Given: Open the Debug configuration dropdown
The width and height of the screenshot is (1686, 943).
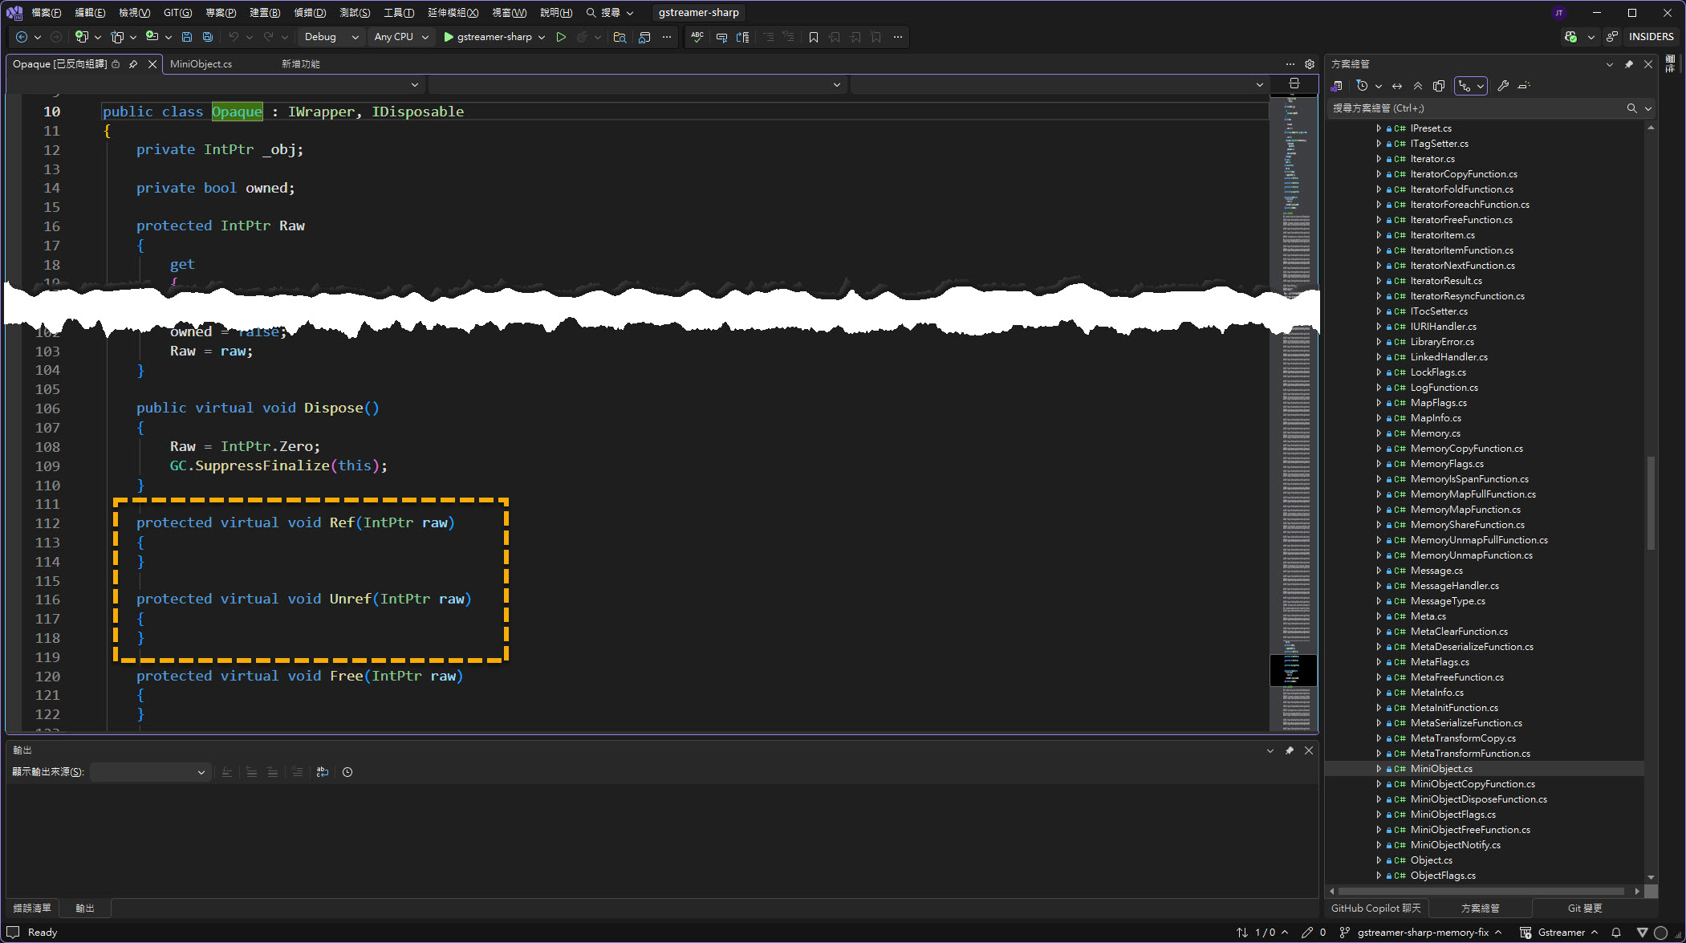Looking at the screenshot, I should (331, 37).
